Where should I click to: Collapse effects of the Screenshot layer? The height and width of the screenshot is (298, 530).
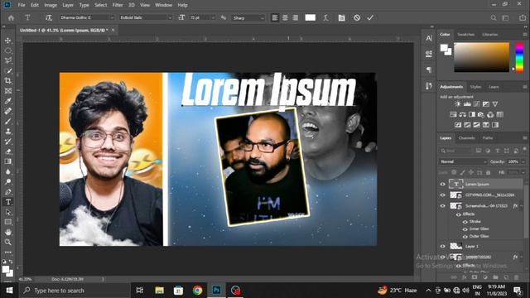[522, 206]
